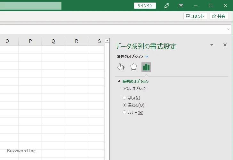
Task: Select column S header
Action: coord(96,41)
